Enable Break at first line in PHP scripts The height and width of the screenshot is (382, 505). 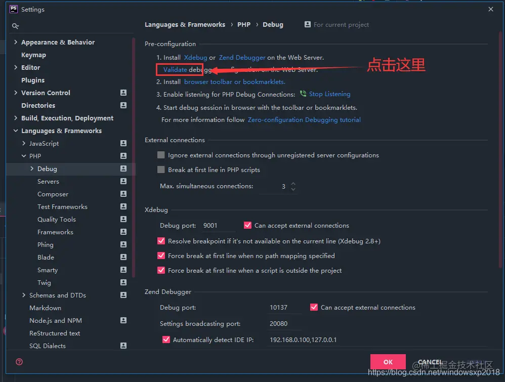click(x=161, y=169)
